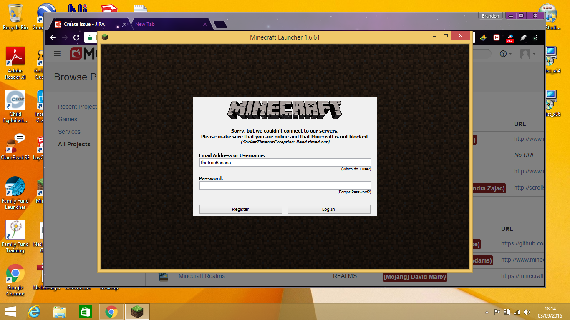
Task: Click the Minecraft grass block icon in launcher title bar
Action: (105, 37)
